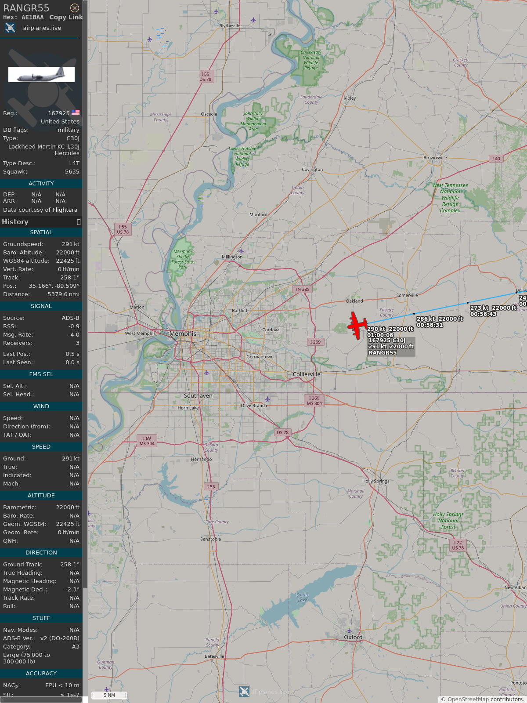Click the I 40 highway shield near Brownsville

point(496,159)
